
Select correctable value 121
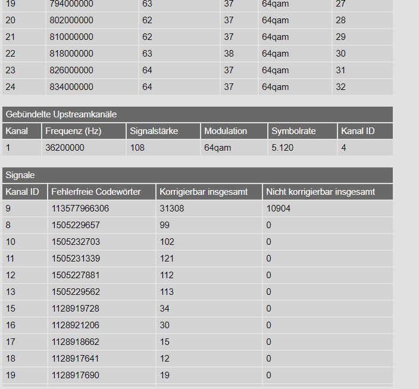[167, 259]
